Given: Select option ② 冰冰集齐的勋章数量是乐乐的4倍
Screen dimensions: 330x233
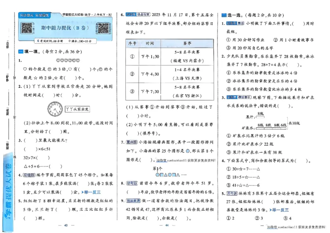Looking at the screenshot, I should pyautogui.click(x=262, y=81).
